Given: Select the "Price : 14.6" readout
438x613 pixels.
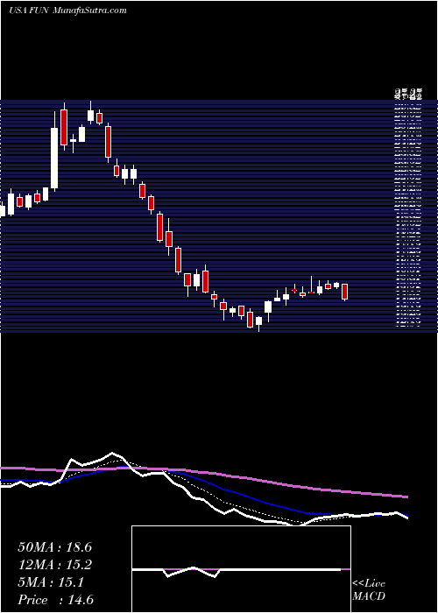Looking at the screenshot, I should (55, 600).
